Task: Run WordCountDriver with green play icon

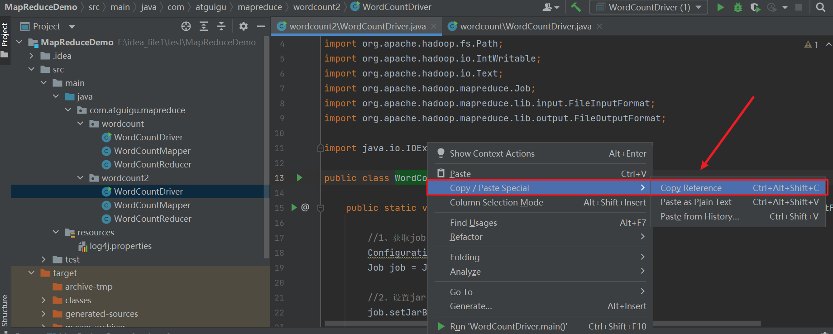Action: (x=720, y=7)
